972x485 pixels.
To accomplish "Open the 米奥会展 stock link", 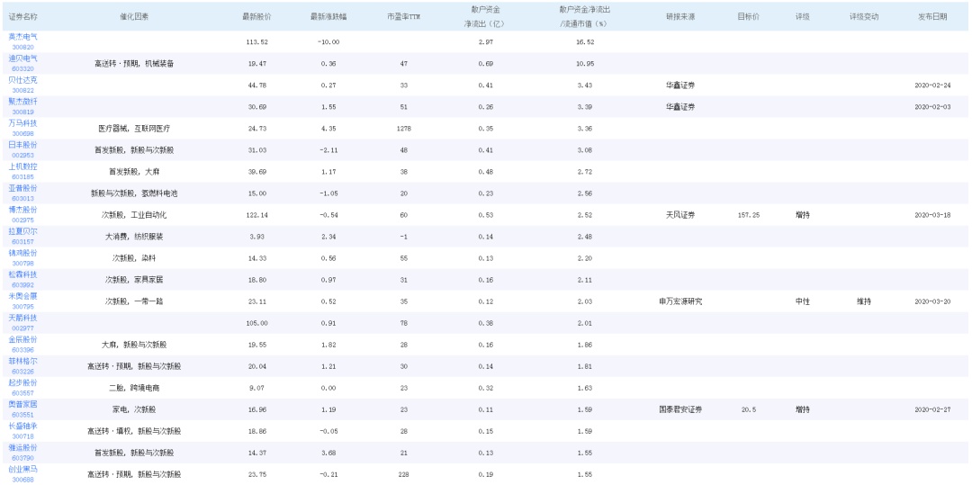I will tap(22, 296).
